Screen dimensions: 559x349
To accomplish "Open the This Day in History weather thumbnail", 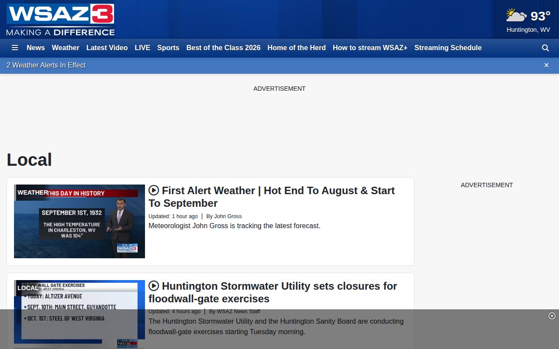I will (x=79, y=221).
